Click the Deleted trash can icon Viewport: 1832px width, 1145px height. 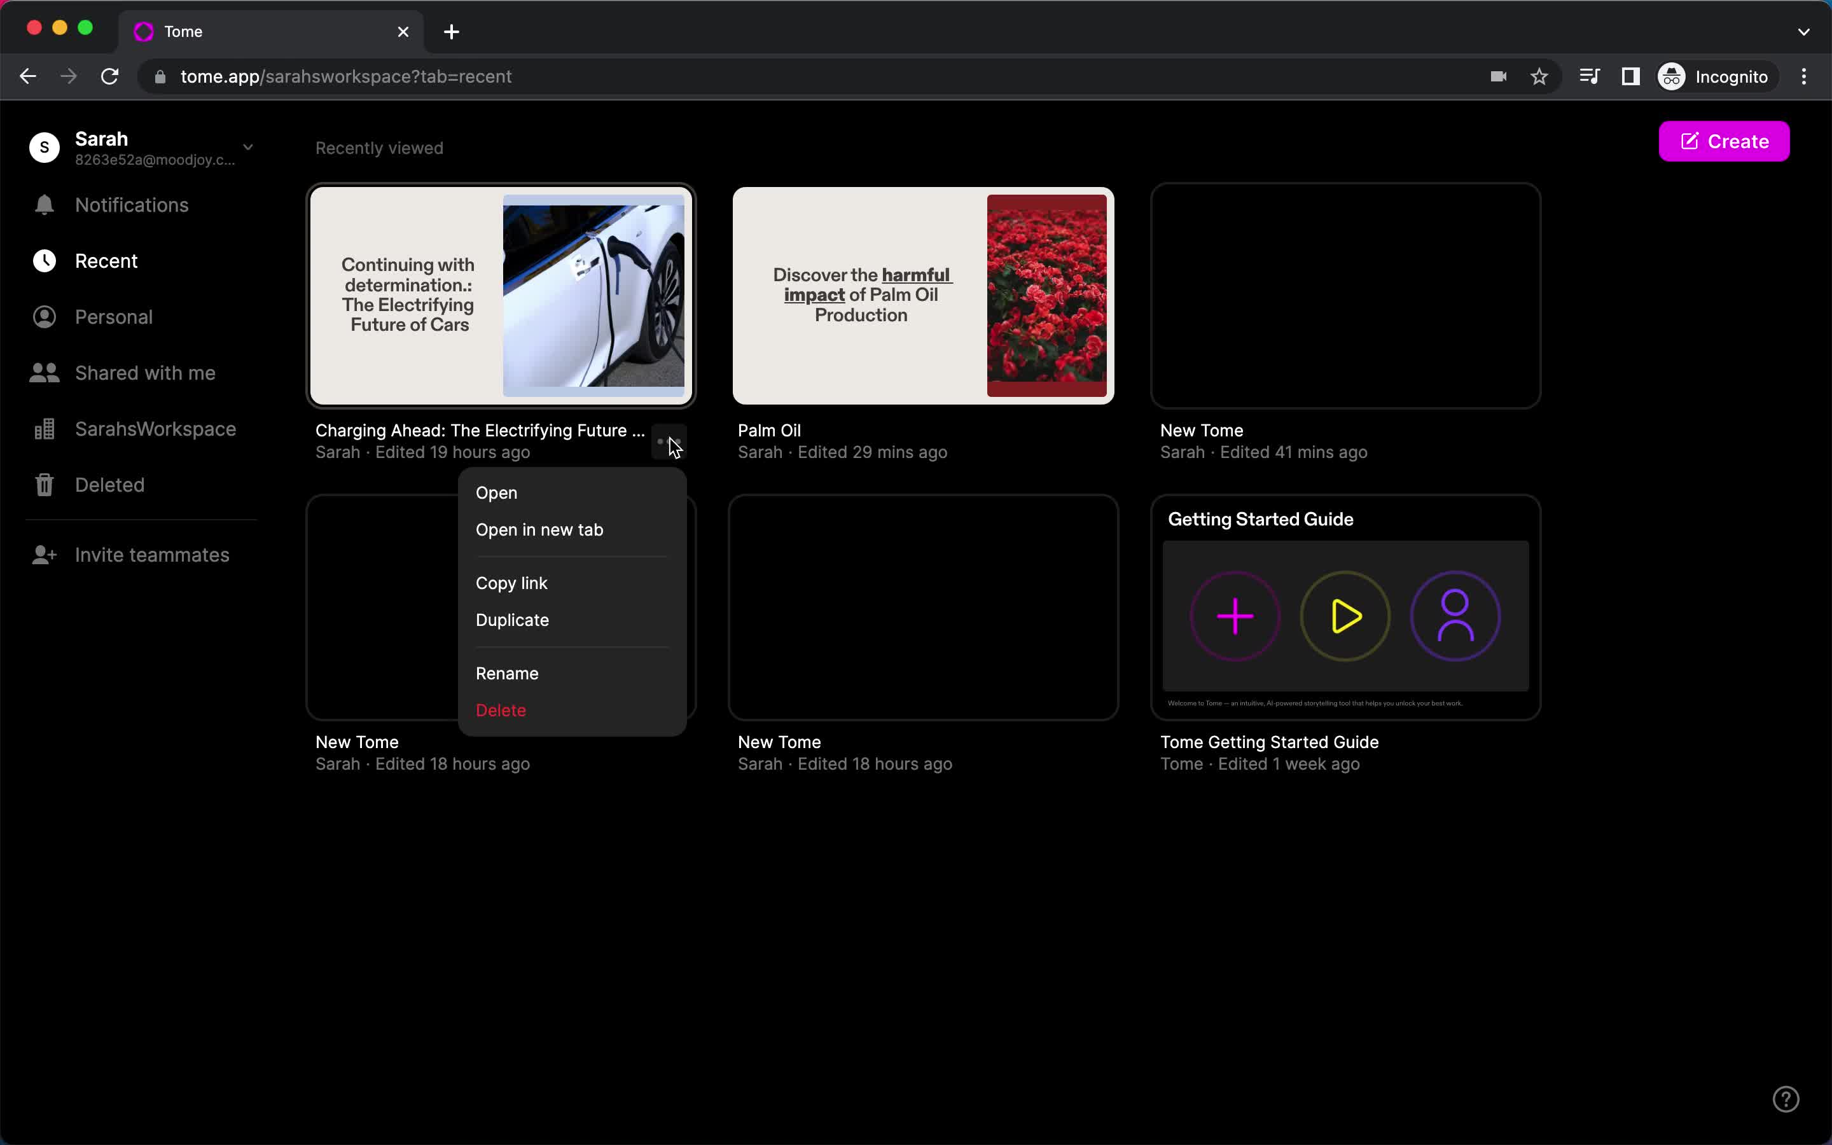coord(44,485)
